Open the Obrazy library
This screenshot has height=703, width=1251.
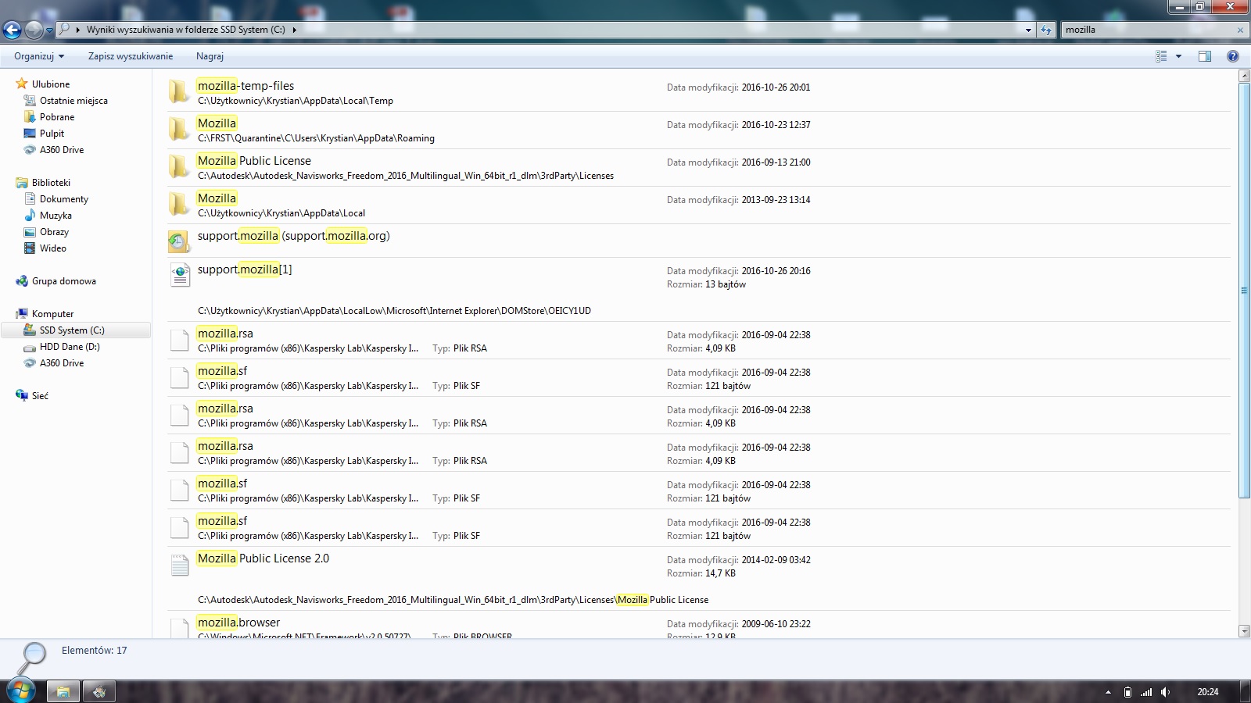[54, 232]
